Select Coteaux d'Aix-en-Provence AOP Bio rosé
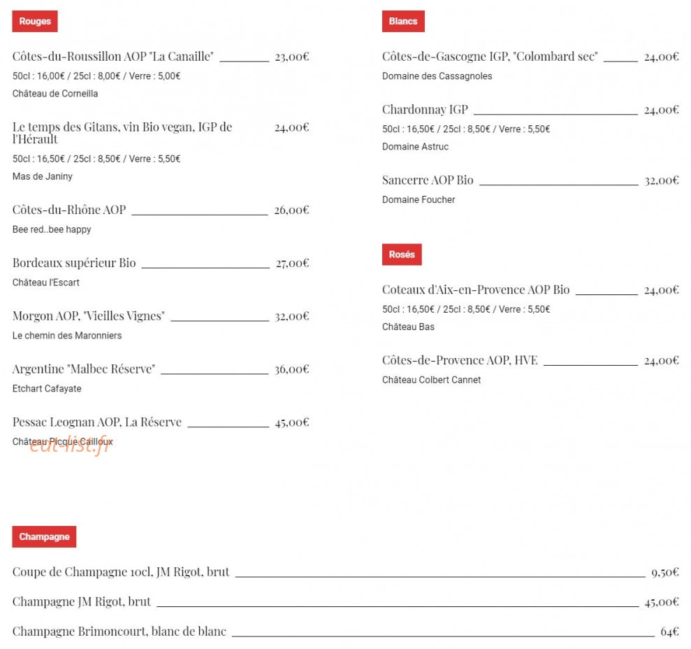This screenshot has height=649, width=691. click(476, 290)
